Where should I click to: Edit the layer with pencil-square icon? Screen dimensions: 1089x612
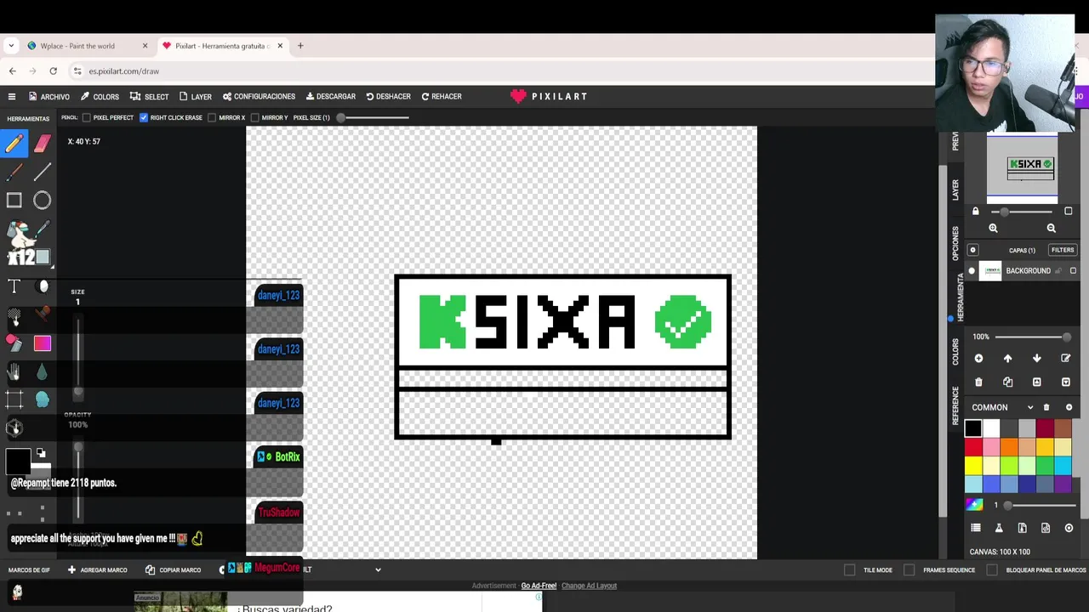click(x=1066, y=359)
